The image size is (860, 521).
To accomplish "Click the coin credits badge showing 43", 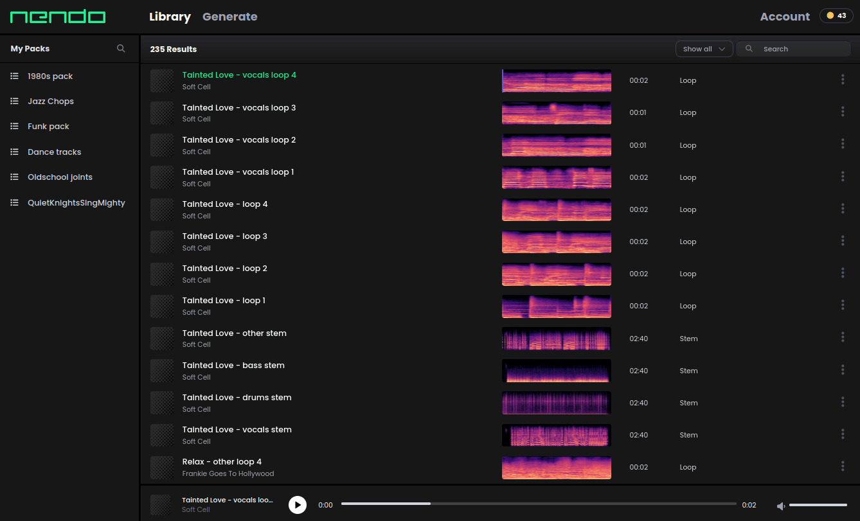I will pos(836,16).
